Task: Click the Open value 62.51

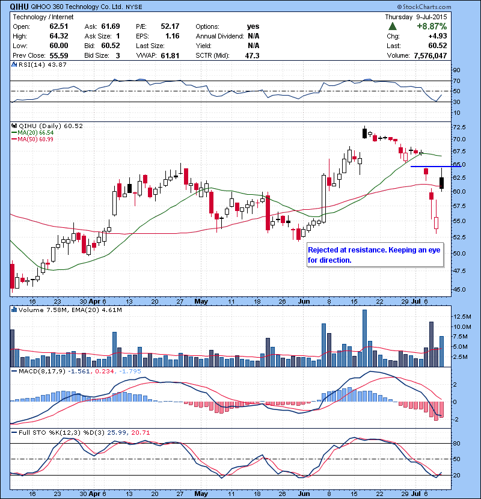Action: coord(58,26)
